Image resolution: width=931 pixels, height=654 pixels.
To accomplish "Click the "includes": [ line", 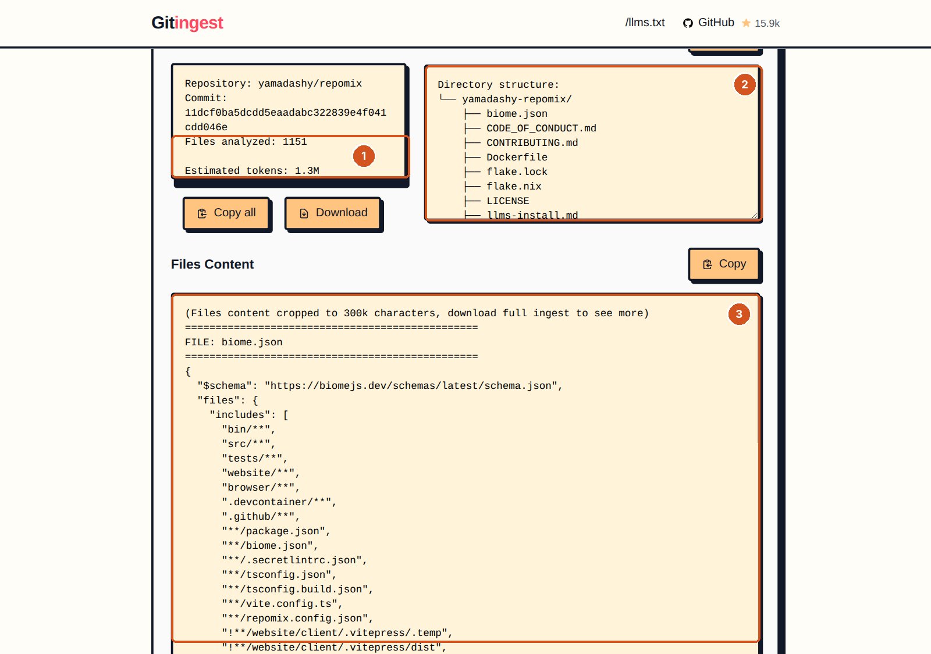I will [x=249, y=415].
